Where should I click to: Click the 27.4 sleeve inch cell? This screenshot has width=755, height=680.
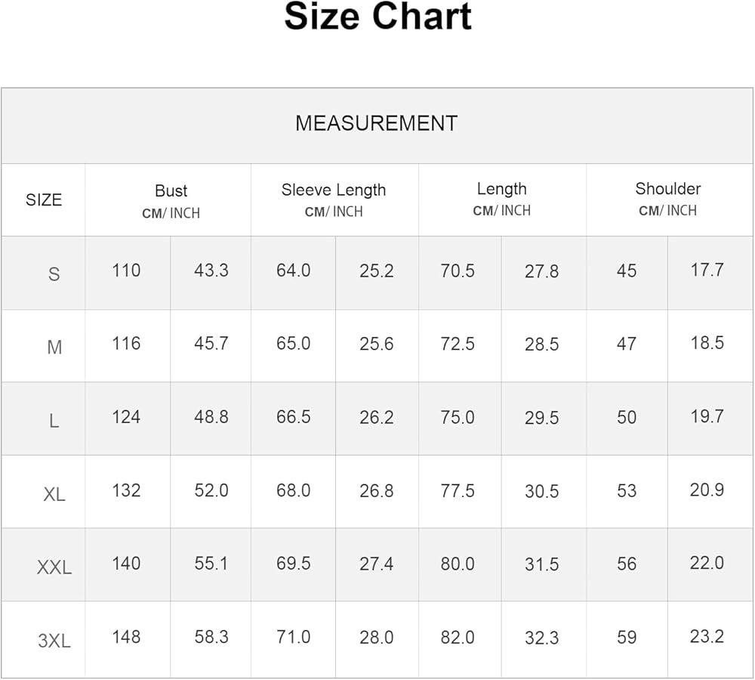click(x=376, y=564)
